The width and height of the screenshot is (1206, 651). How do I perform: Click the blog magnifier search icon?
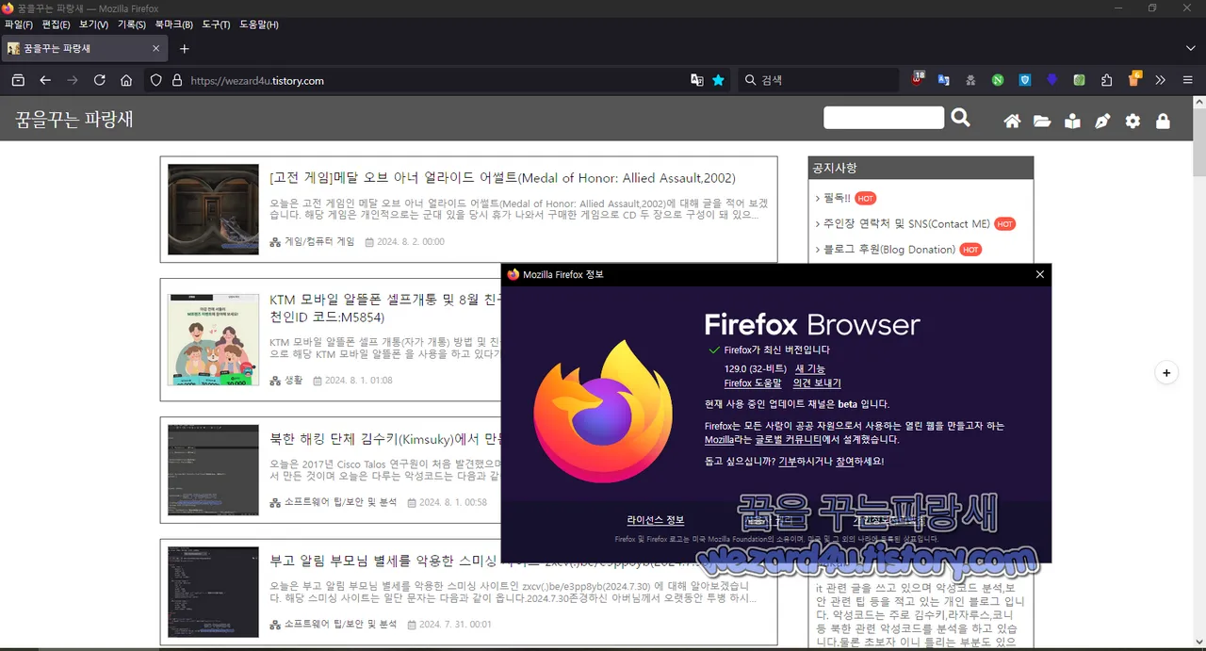tap(960, 118)
